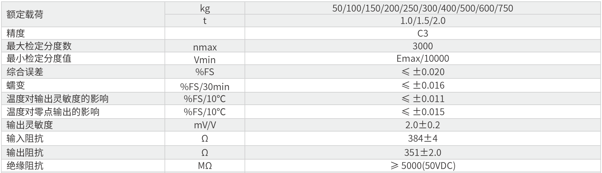Click the 输出阻抗 row label
This screenshot has height=173, width=602.
(x=25, y=152)
